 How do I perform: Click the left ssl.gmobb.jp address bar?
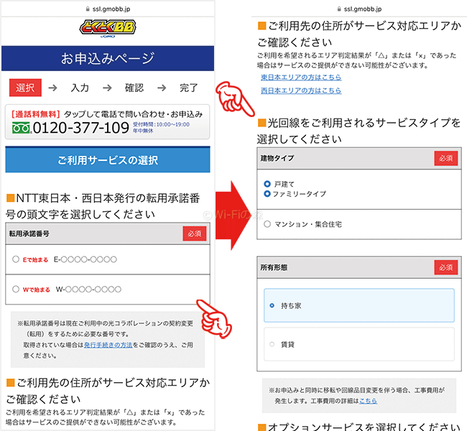108,9
